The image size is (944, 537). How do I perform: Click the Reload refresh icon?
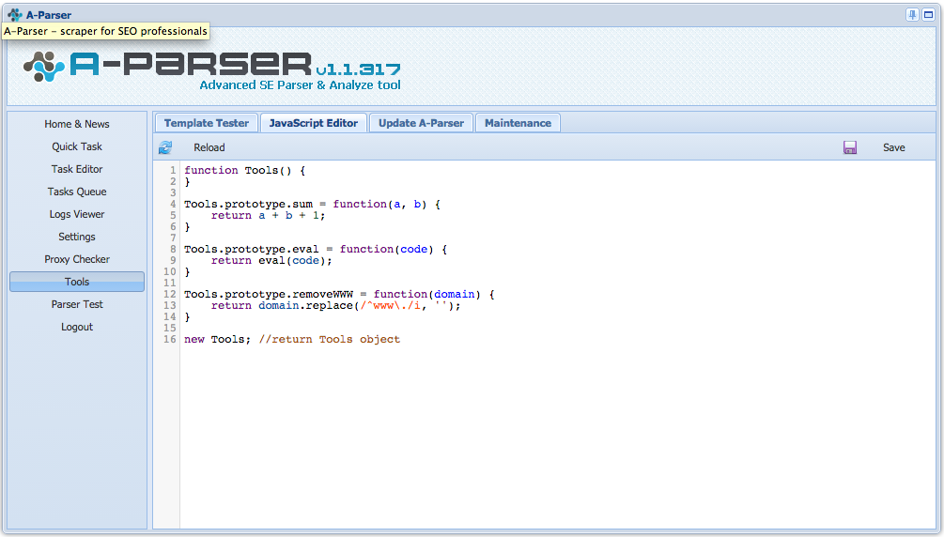(x=165, y=147)
